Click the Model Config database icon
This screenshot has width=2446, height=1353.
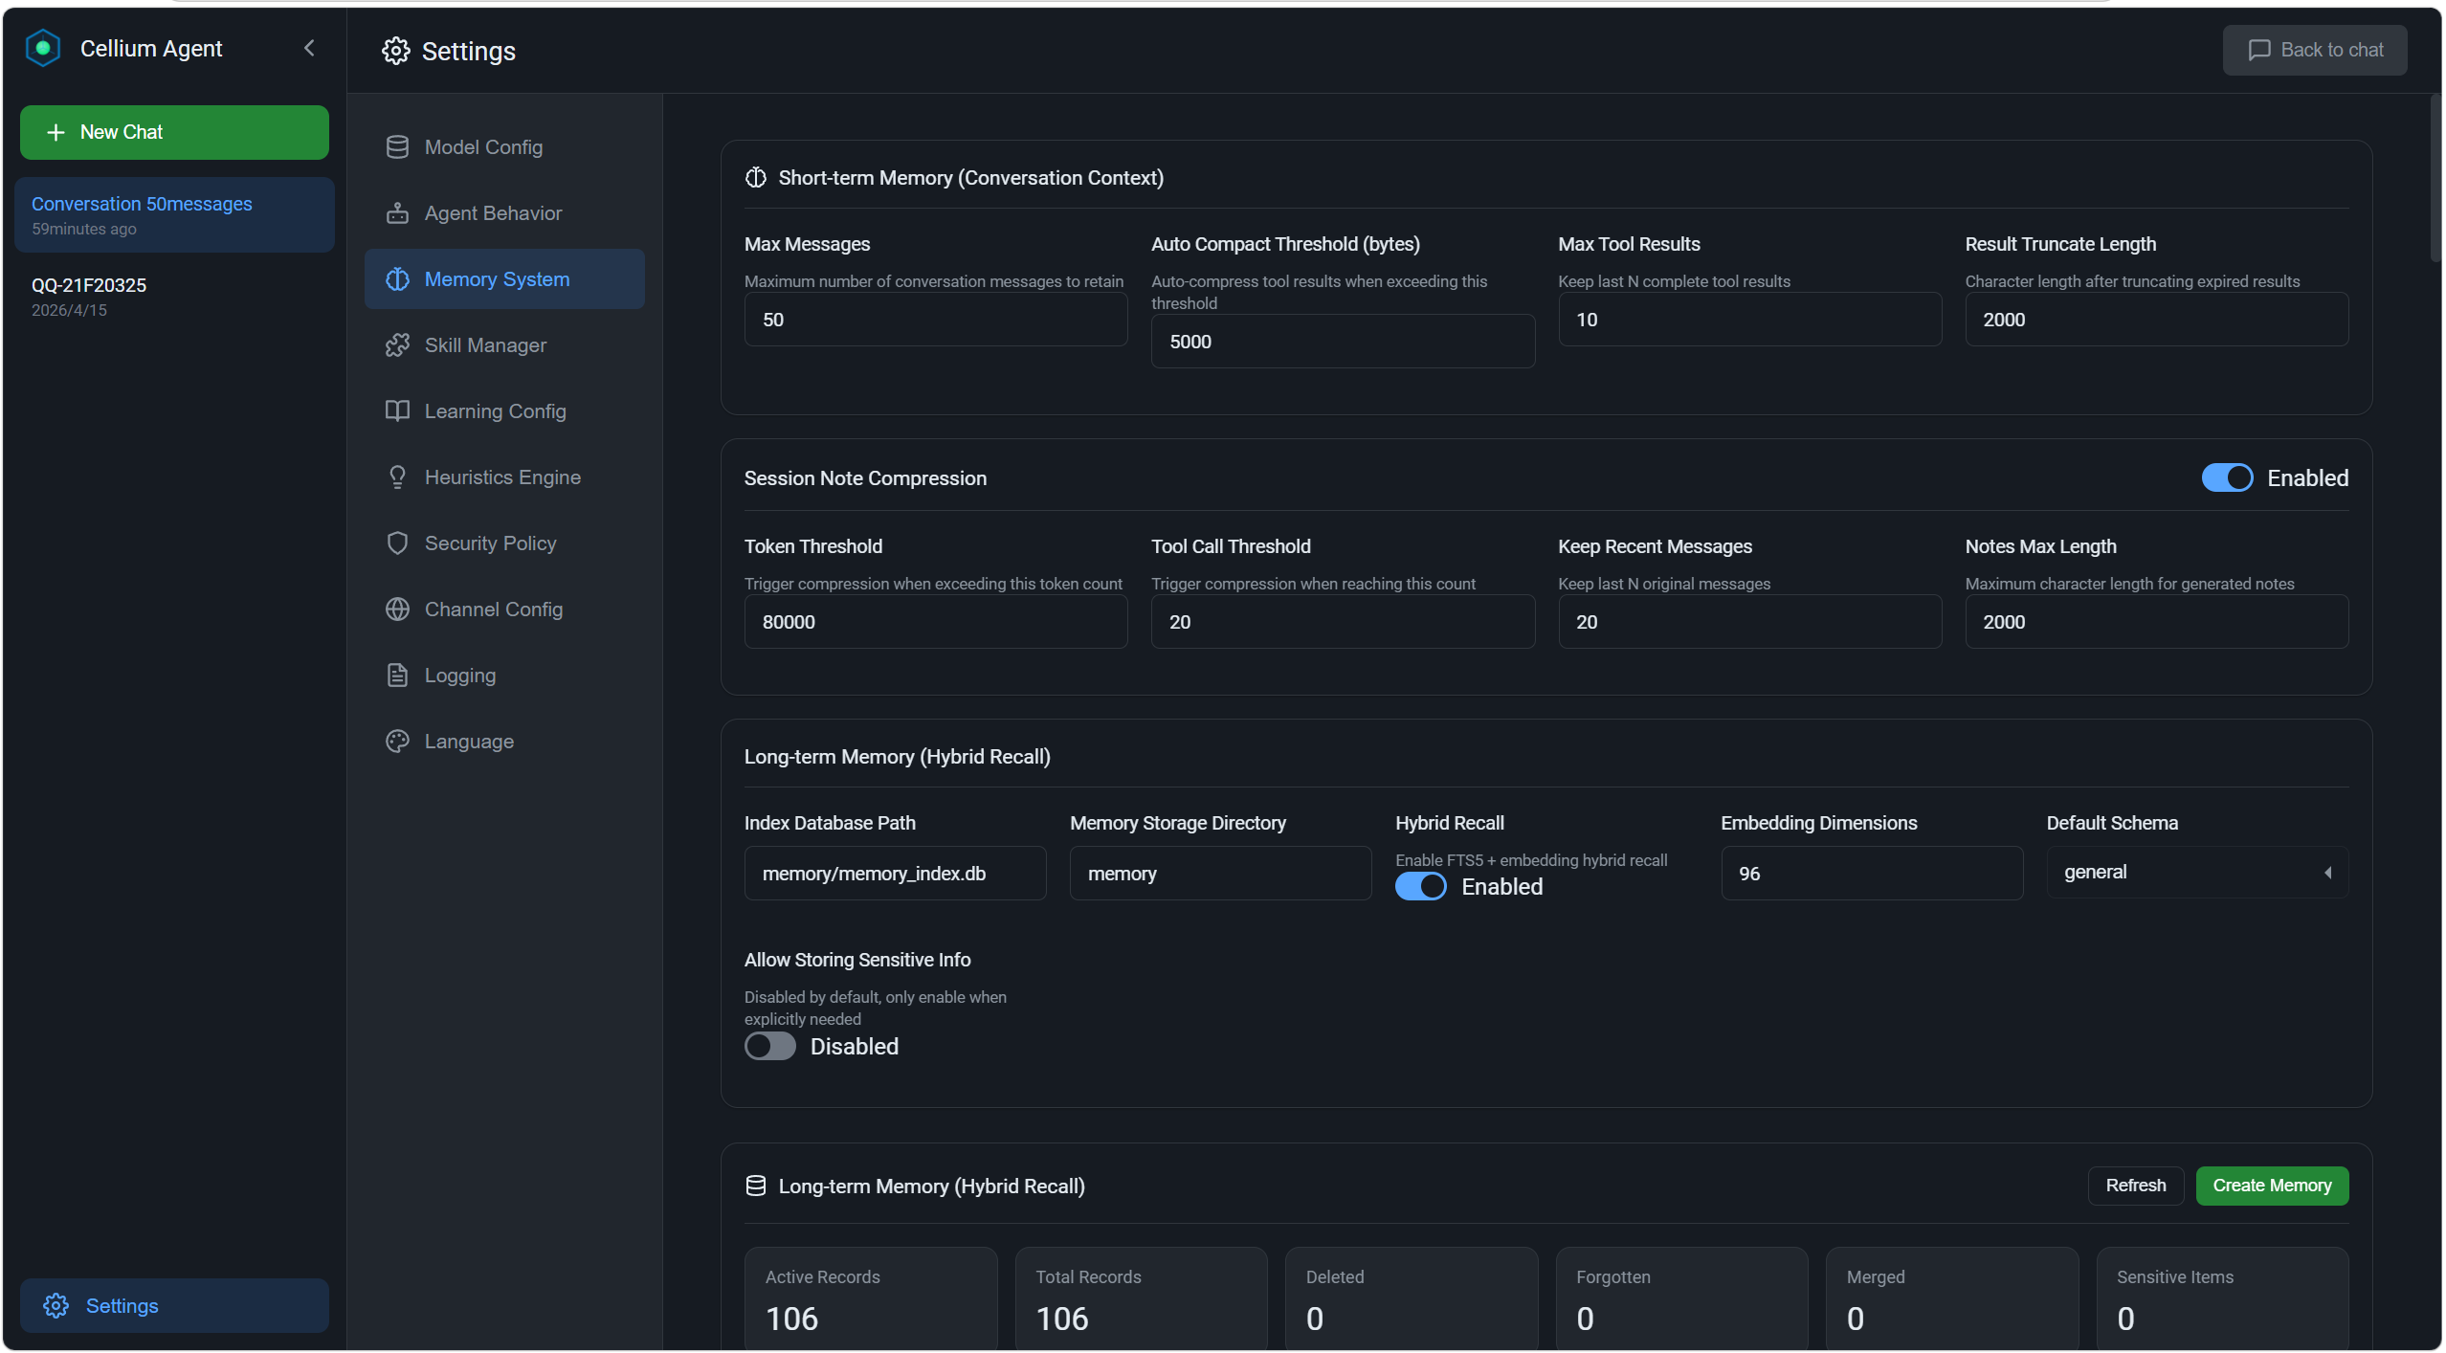pyautogui.click(x=397, y=147)
